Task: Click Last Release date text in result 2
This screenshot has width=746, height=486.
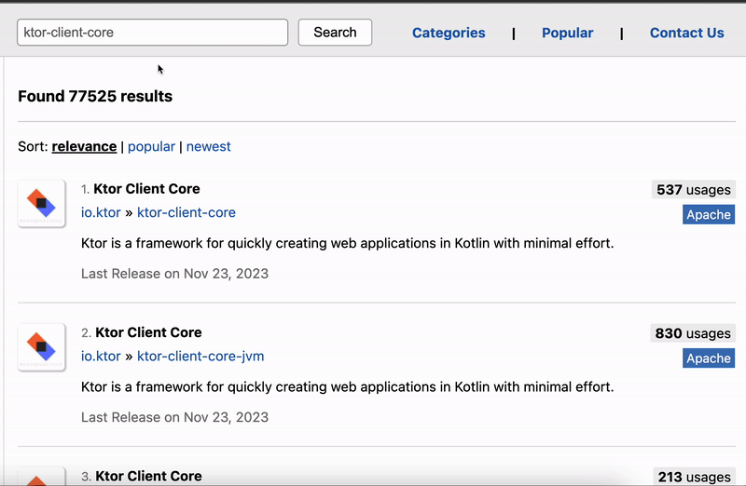Action: pos(174,417)
